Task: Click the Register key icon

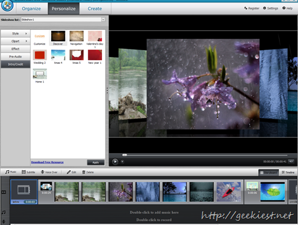Action: (x=246, y=8)
